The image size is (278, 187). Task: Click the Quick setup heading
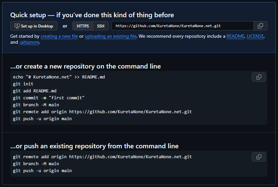(x=92, y=15)
